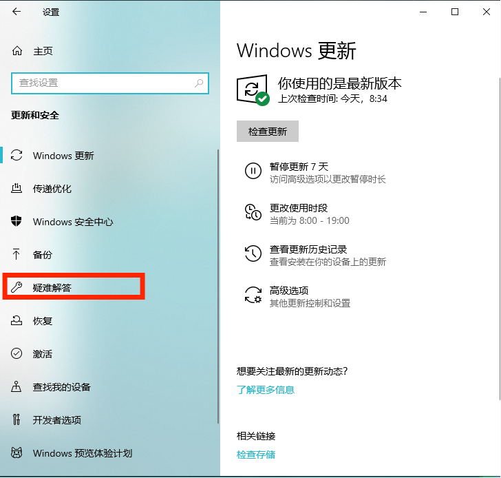The image size is (501, 478).
Task: Select 激活 from the sidebar
Action: (x=43, y=354)
